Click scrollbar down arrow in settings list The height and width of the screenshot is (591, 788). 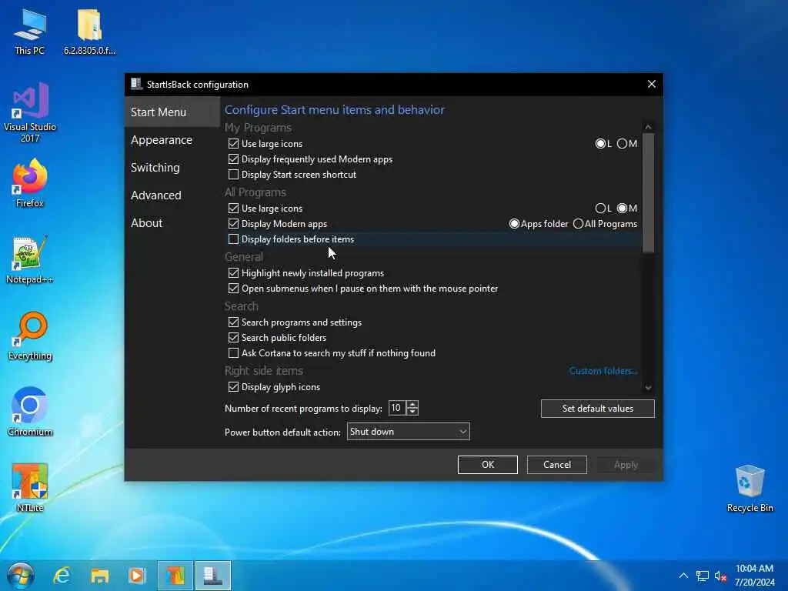(x=648, y=388)
